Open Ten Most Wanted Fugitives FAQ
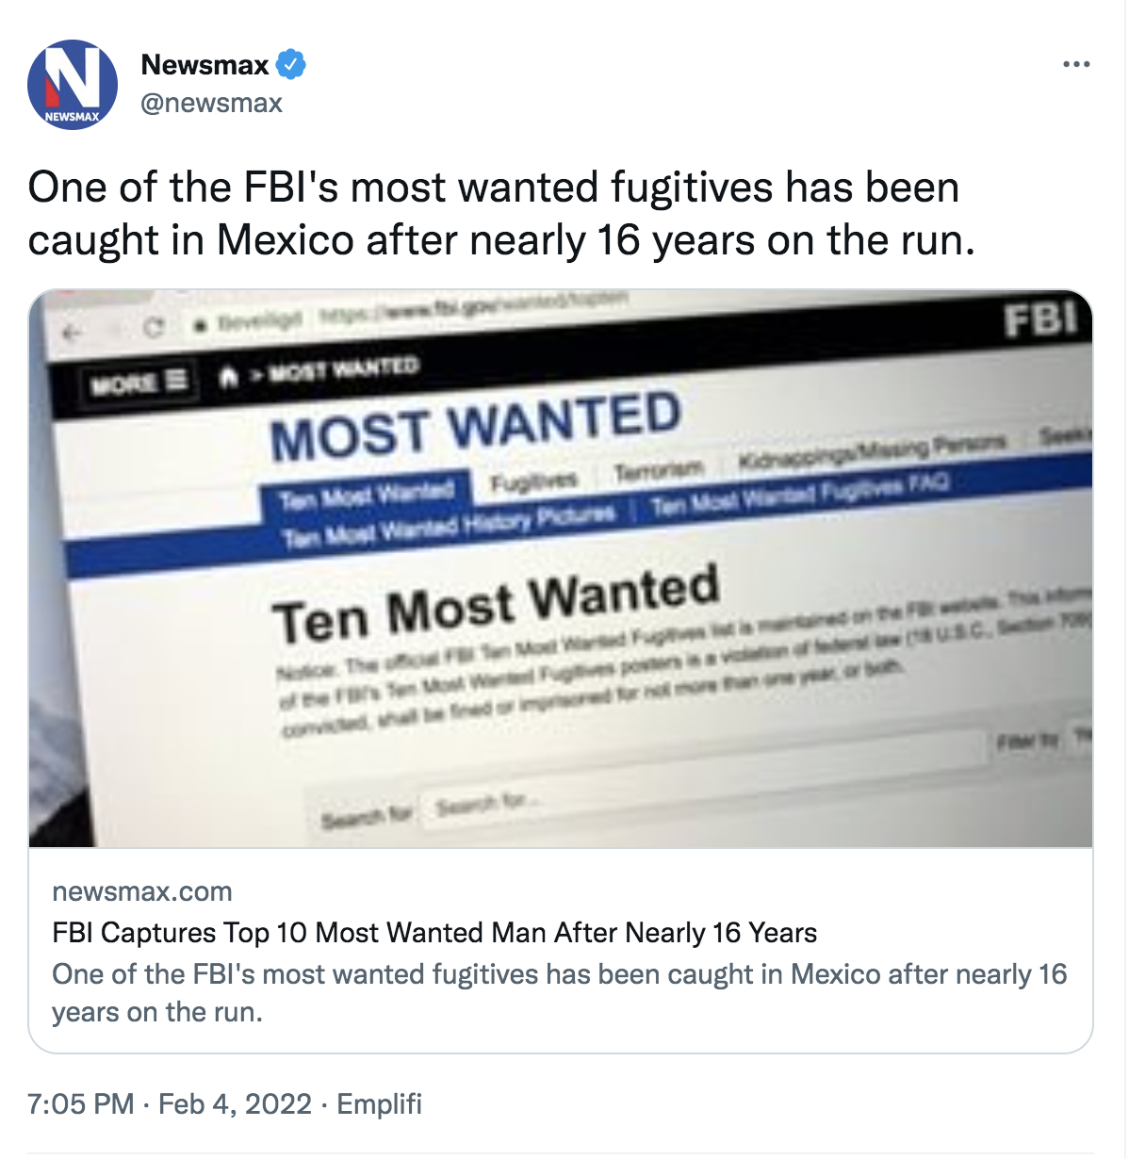1129x1159 pixels. pyautogui.click(x=799, y=496)
